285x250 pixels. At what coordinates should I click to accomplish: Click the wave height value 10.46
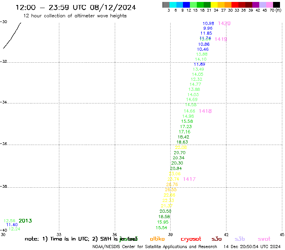click(x=203, y=49)
